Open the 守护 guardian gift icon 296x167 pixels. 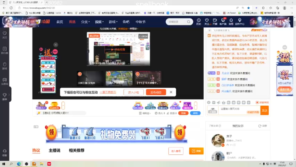[x=150, y=105]
